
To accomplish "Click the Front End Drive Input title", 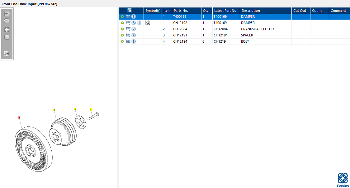I will coord(30,4).
